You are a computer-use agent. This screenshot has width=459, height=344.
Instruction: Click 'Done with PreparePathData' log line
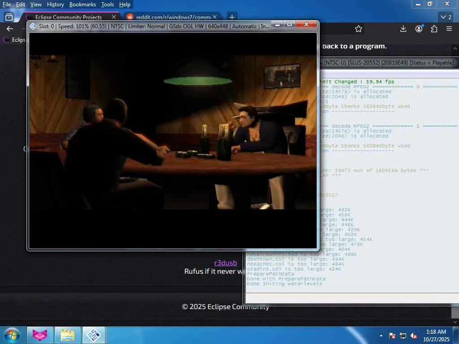(286, 279)
